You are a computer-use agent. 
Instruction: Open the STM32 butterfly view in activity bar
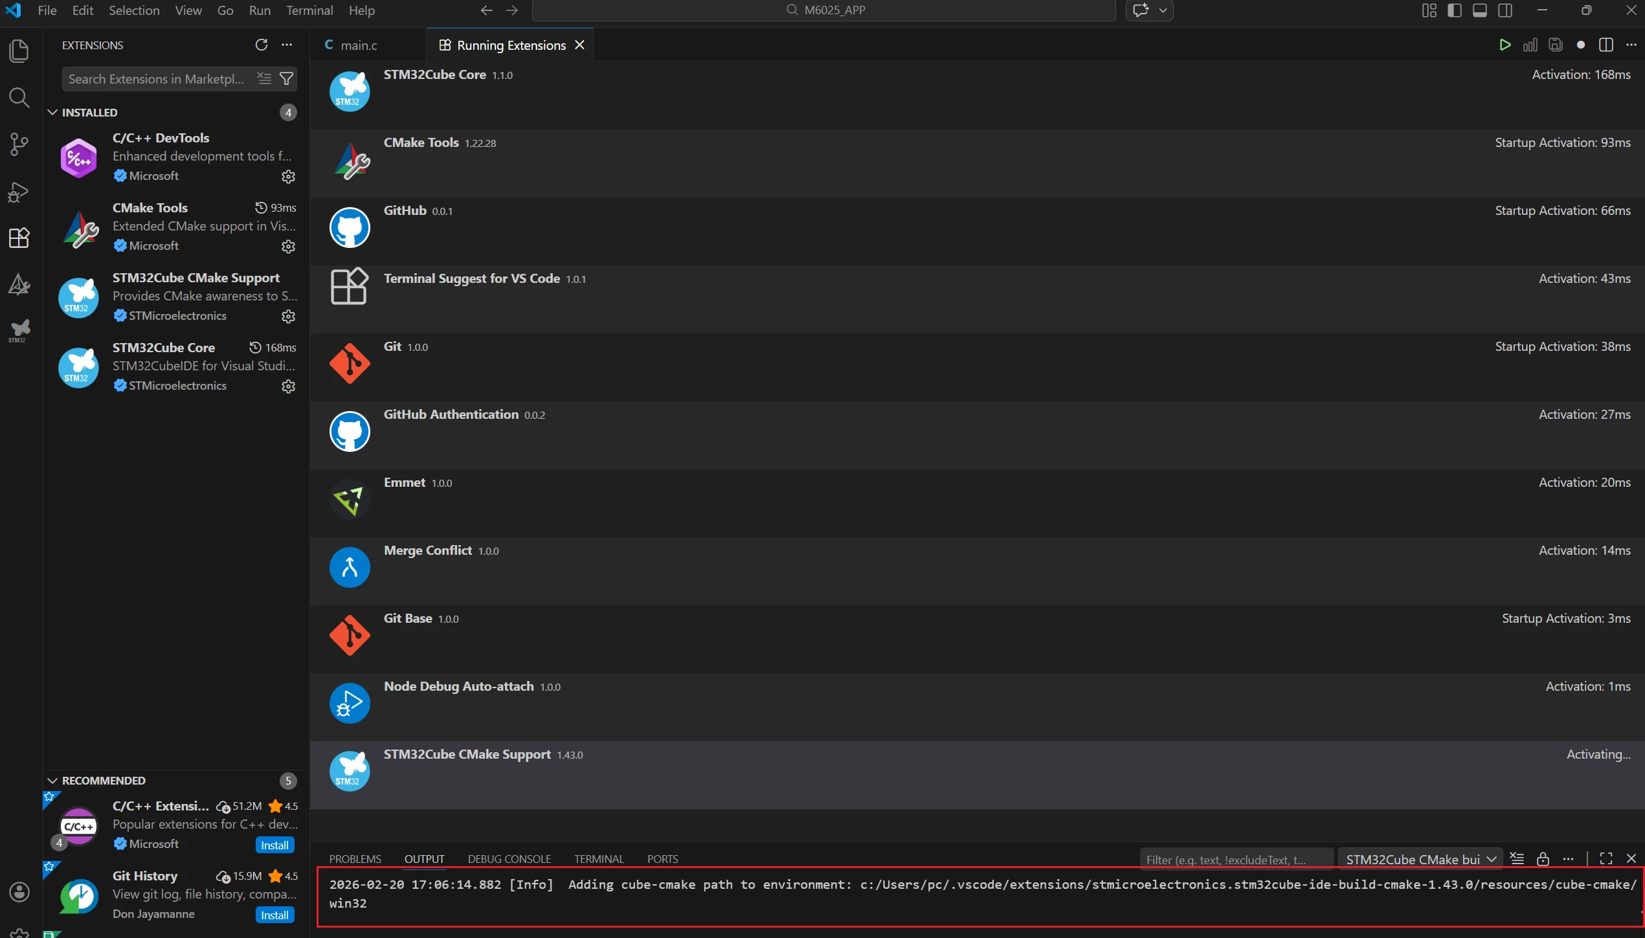(19, 331)
